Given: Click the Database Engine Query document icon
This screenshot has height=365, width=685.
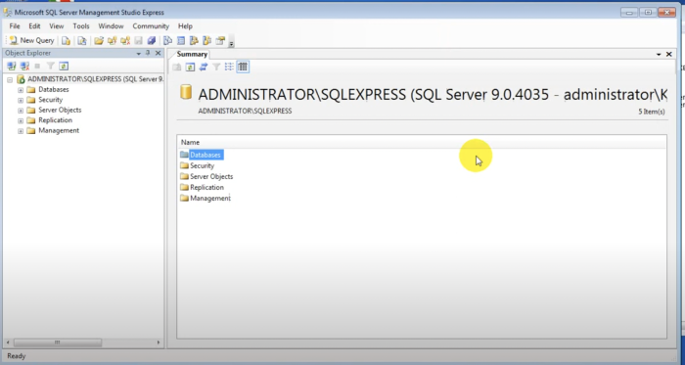Looking at the screenshot, I should coord(66,40).
